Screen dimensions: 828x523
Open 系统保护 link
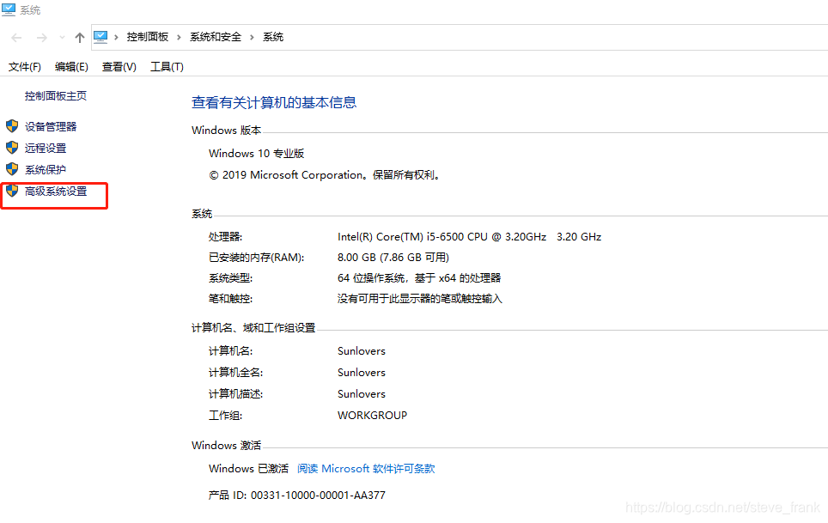point(46,169)
